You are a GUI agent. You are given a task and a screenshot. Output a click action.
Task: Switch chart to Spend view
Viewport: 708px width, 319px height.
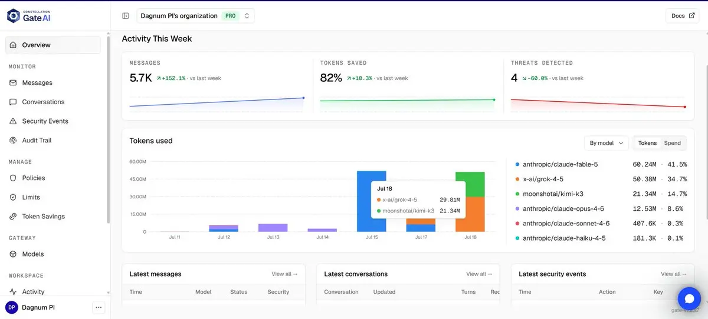(x=673, y=143)
